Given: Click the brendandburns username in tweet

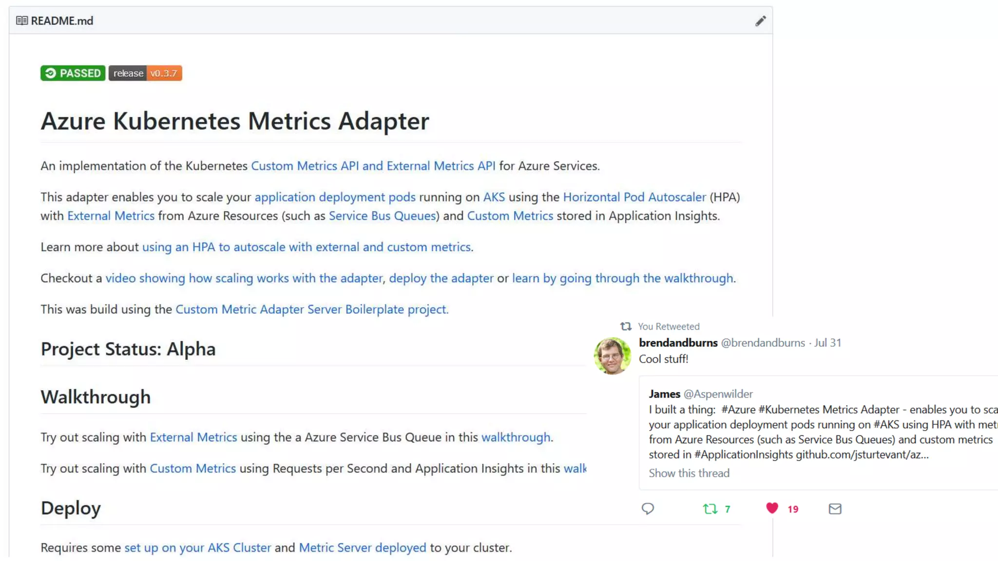Looking at the screenshot, I should click(678, 343).
